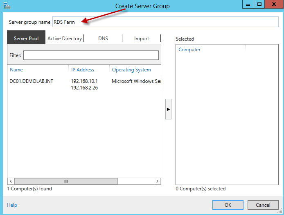The image size is (284, 215).
Task: Focus the Filter text box
Action: 91,55
